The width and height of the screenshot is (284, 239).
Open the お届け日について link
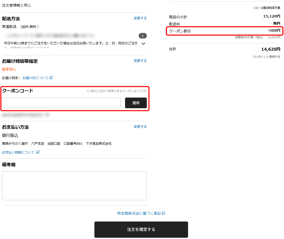(x=35, y=78)
